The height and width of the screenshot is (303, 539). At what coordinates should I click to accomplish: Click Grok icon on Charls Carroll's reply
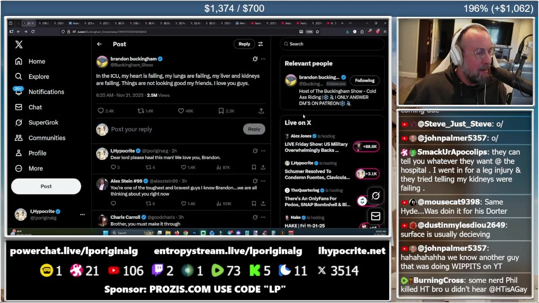click(255, 217)
